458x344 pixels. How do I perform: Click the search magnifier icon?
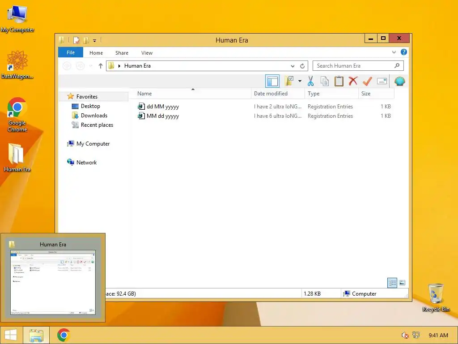[x=397, y=65]
